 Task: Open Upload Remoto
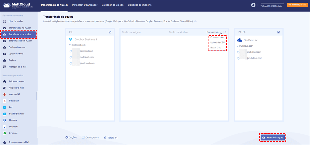[16, 54]
